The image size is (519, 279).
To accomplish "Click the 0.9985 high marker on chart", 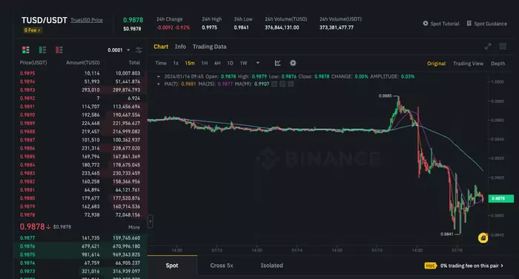I will 385,96.
